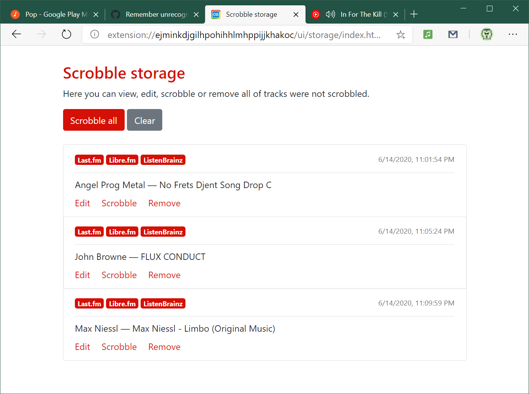Open the browser three-dot menu

pyautogui.click(x=513, y=34)
